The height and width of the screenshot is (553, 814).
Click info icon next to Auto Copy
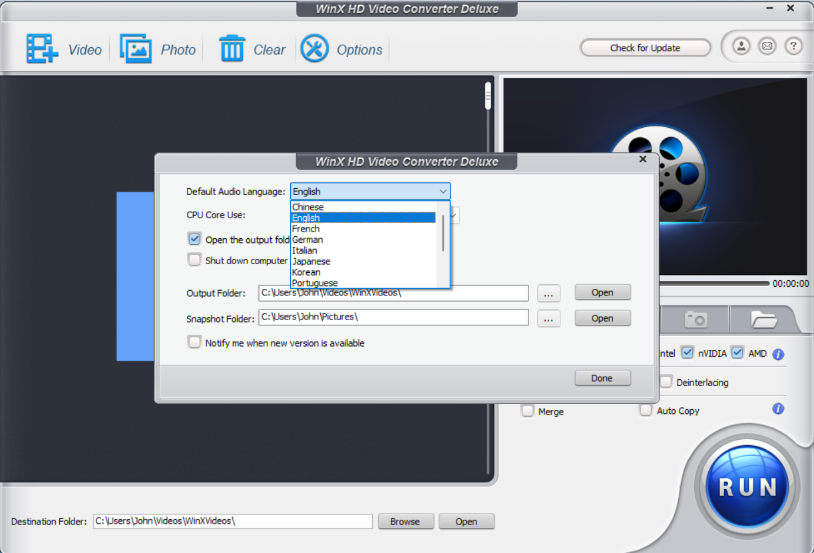(x=778, y=409)
